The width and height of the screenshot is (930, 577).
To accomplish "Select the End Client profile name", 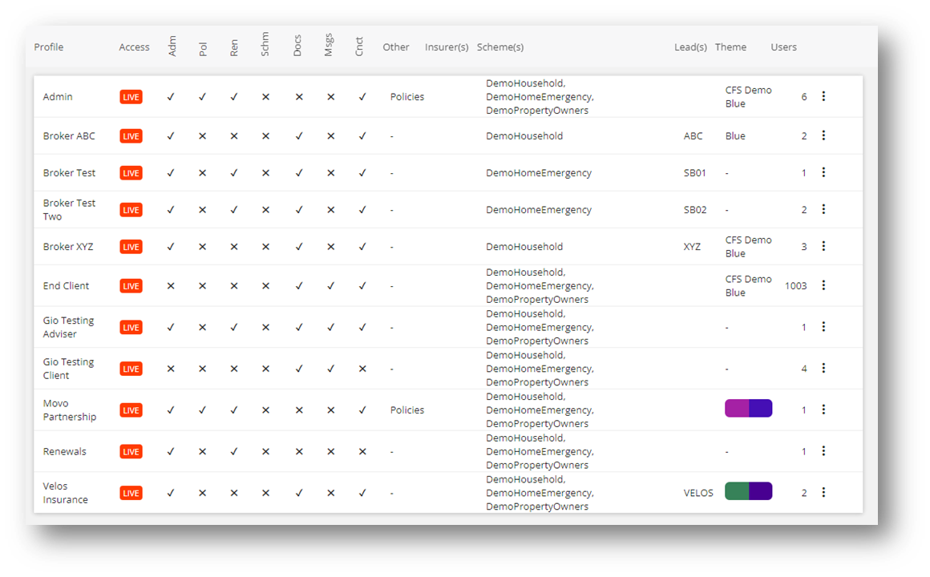I will (66, 286).
